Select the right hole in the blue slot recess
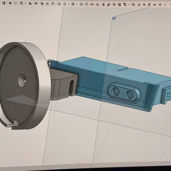The width and height of the screenshot is (171, 171). (130, 94)
